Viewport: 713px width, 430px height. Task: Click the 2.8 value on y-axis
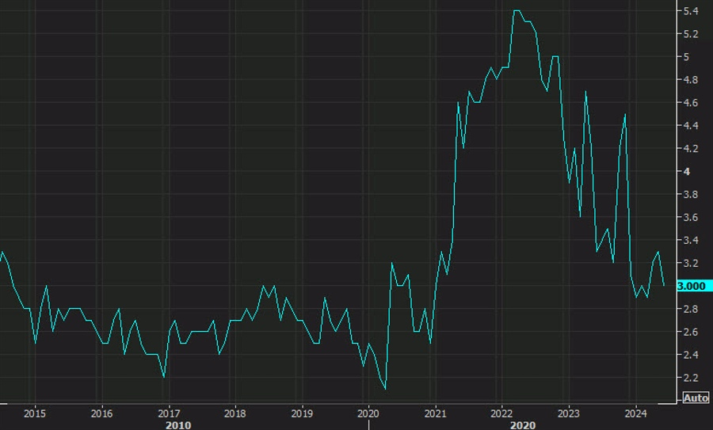coord(691,309)
